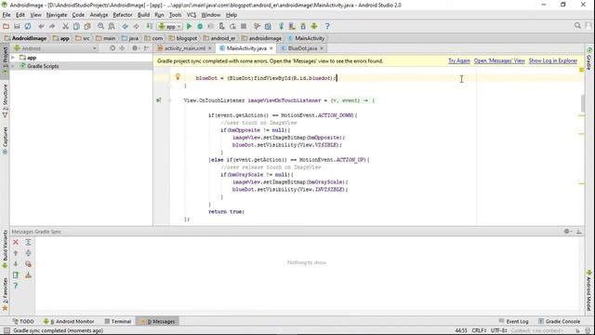Image resolution: width=595 pixels, height=335 pixels.
Task: Click Save All disk icon
Action: (x=17, y=26)
